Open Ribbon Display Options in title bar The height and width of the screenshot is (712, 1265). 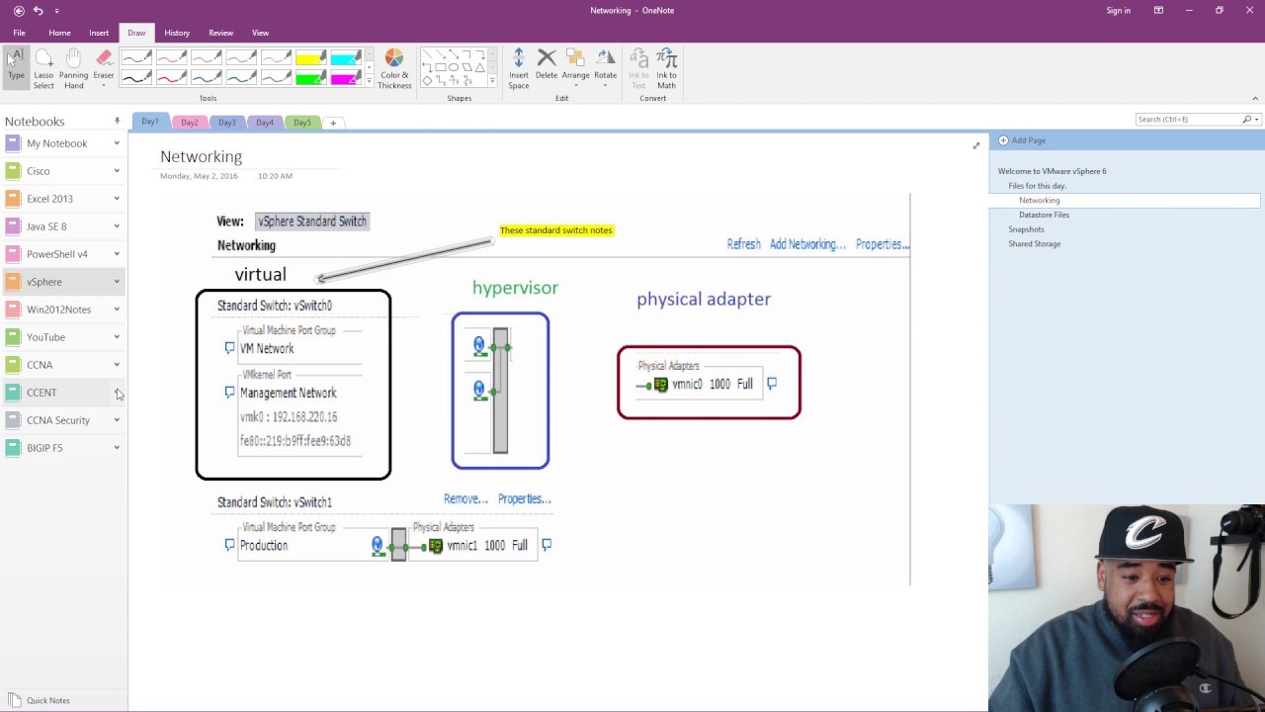(x=1158, y=10)
